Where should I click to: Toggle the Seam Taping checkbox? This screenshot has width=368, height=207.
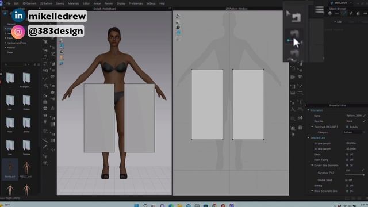pyautogui.click(x=347, y=160)
